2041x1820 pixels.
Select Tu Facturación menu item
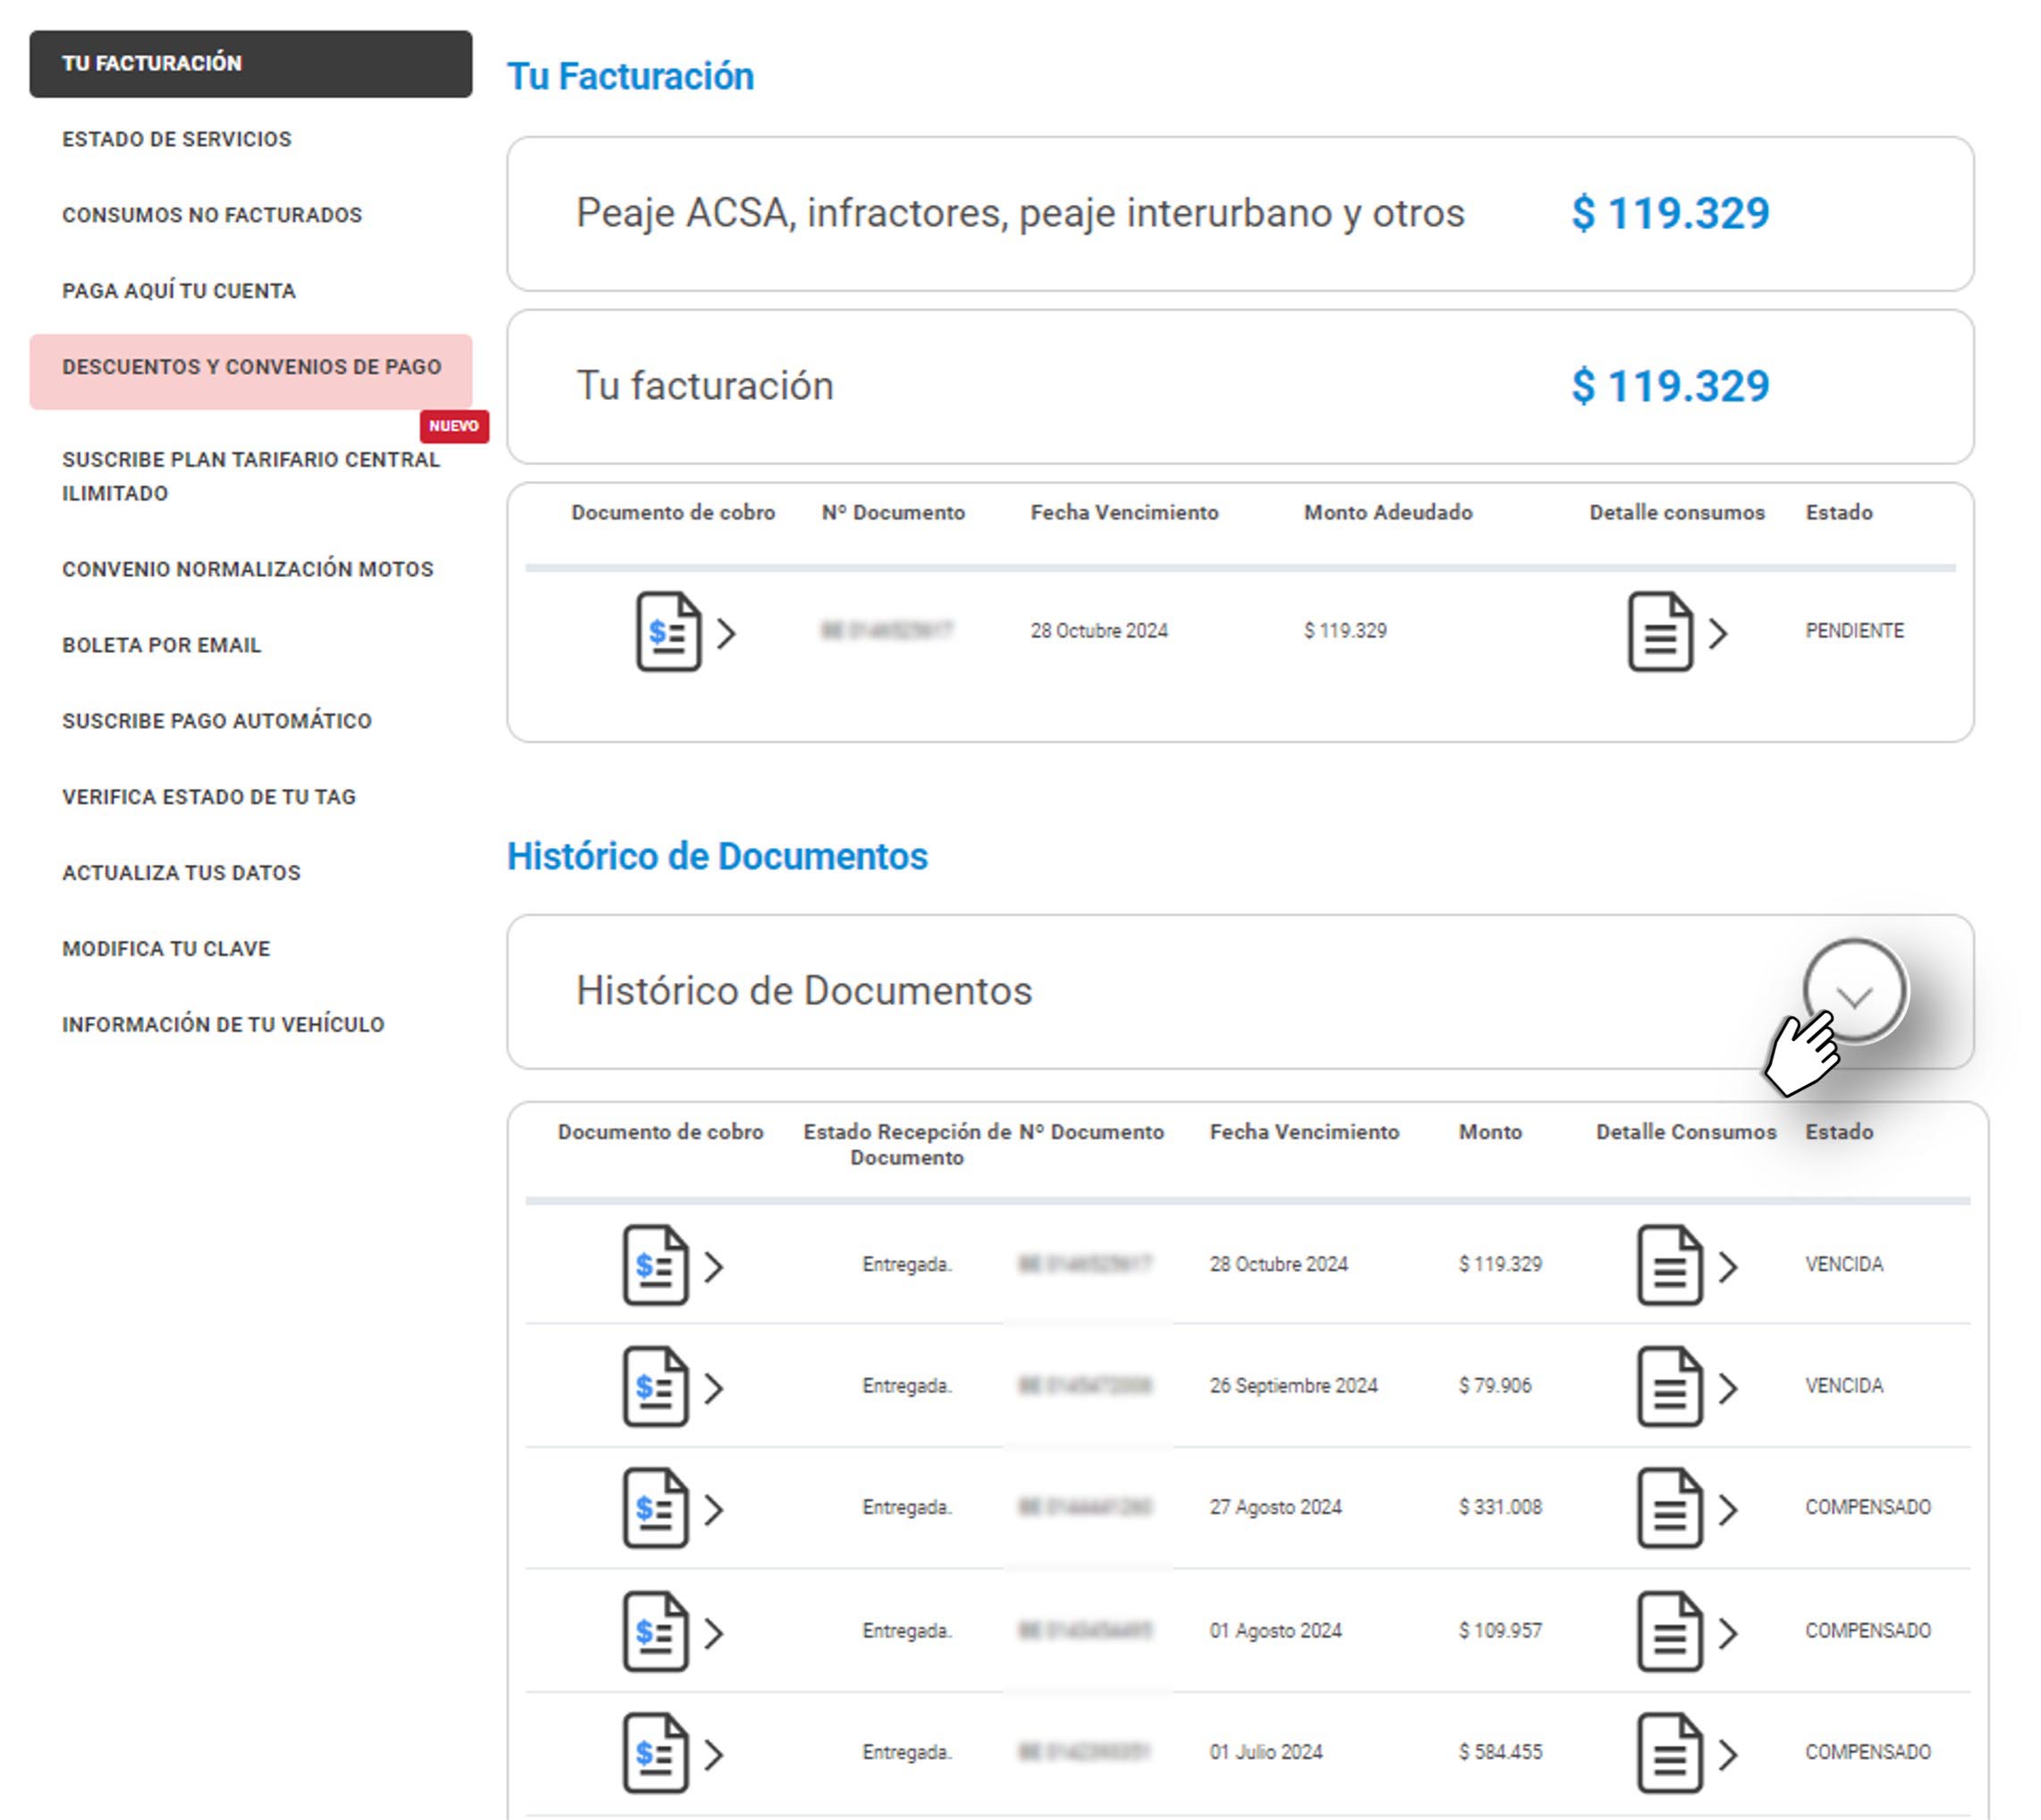point(250,64)
